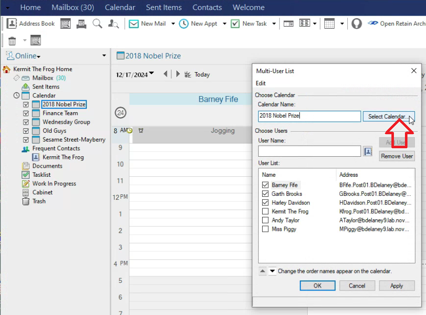
Task: Click the Calendar Name input field
Action: (309, 116)
